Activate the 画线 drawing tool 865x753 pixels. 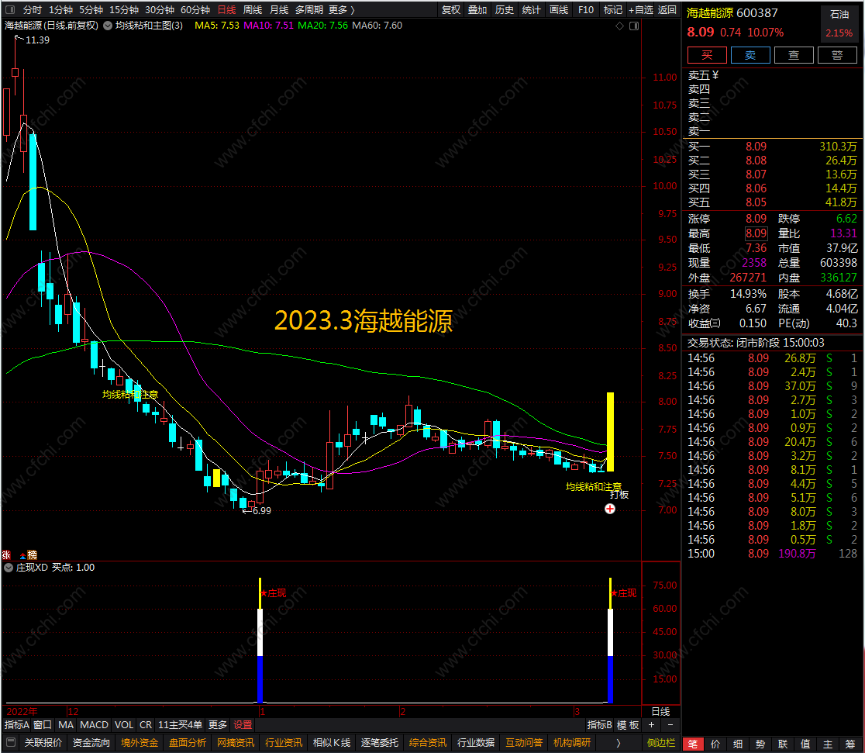pyautogui.click(x=559, y=10)
